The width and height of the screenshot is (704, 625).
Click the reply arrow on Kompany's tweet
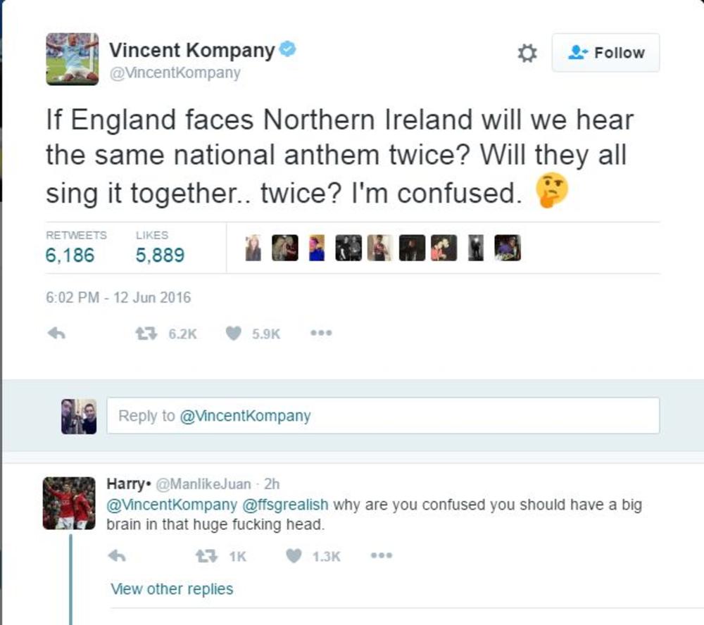[x=56, y=334]
